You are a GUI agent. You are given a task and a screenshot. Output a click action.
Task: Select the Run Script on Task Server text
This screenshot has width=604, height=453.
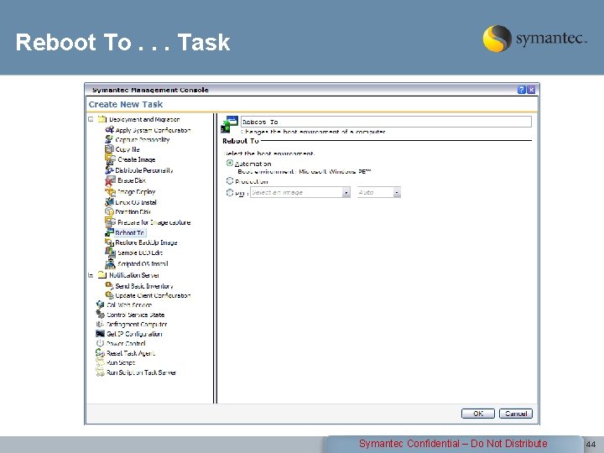(141, 372)
